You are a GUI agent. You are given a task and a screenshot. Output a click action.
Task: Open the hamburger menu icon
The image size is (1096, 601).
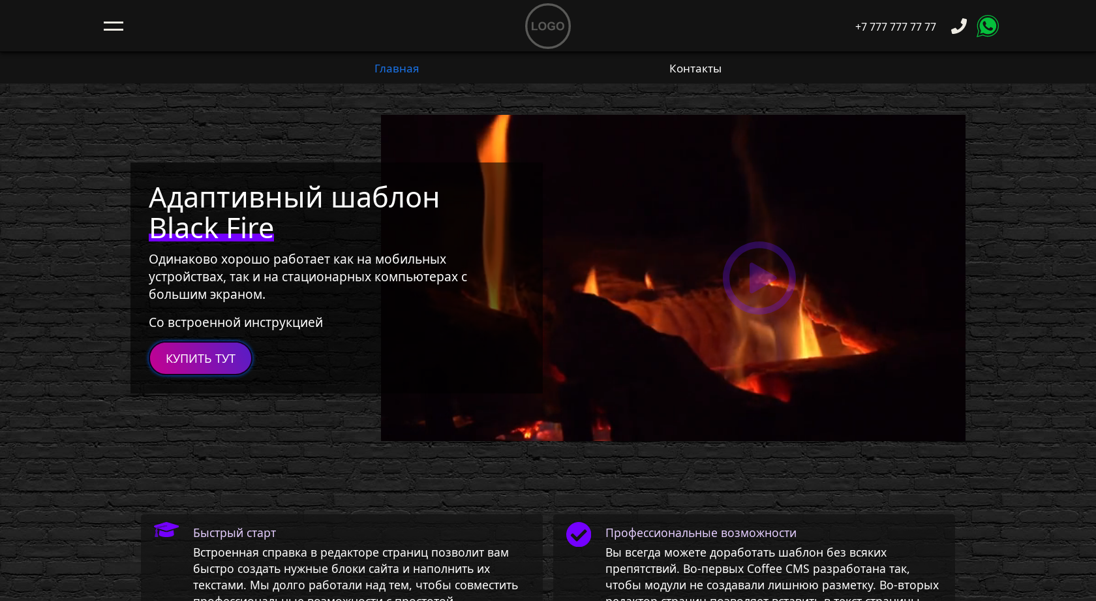point(114,26)
